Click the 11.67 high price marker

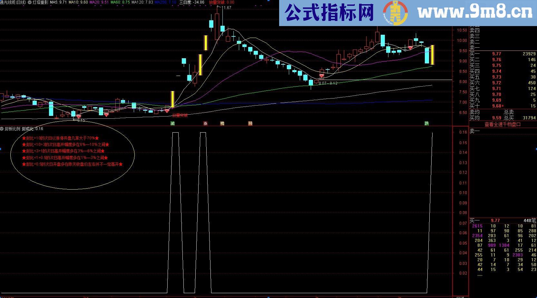(x=226, y=7)
